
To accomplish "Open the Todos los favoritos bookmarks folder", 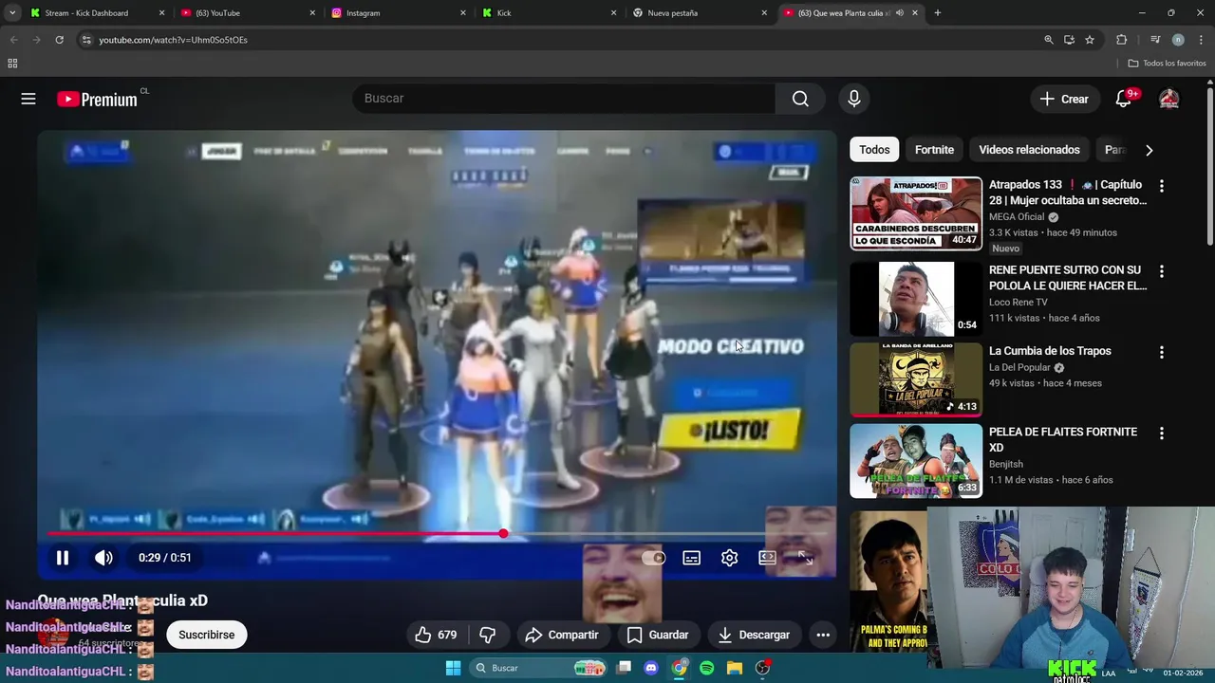I will point(1167,64).
